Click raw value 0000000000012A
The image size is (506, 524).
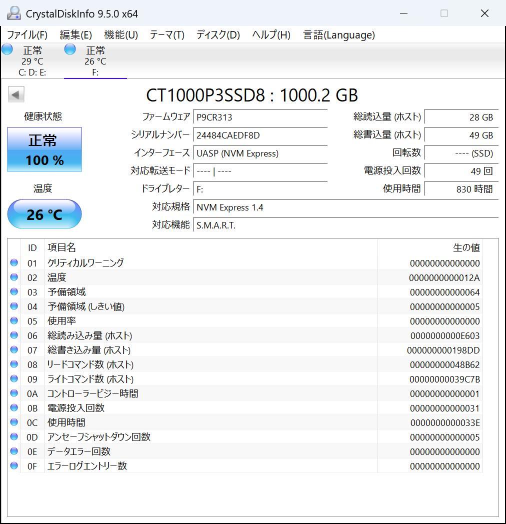click(444, 277)
